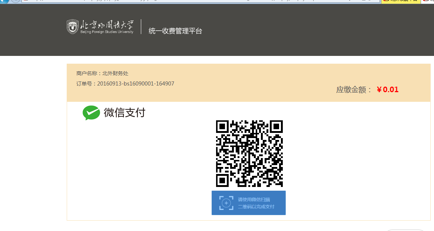The height and width of the screenshot is (231, 434).
Task: Click the WeChat payment QR code
Action: [249, 153]
